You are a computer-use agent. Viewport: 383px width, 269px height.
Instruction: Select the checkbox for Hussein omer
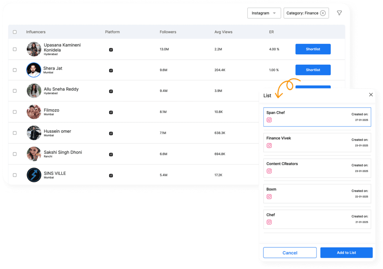pos(15,133)
